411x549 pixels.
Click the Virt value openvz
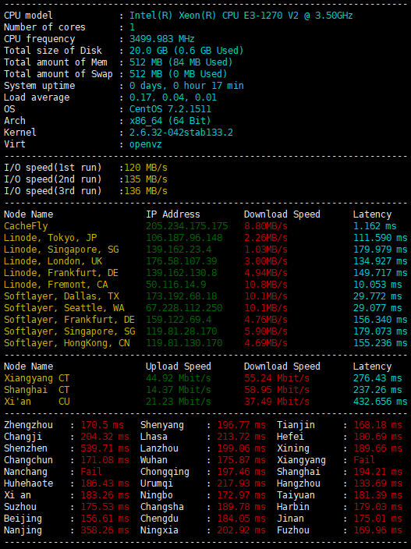[x=146, y=144]
